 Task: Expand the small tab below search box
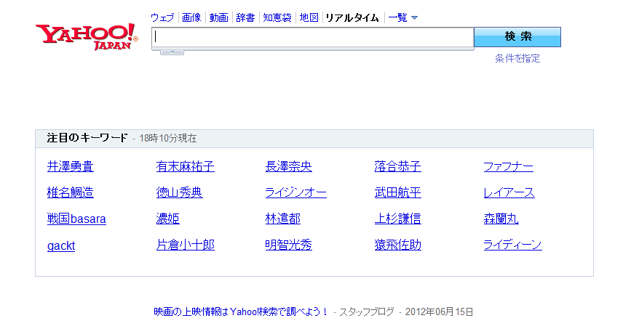click(x=172, y=52)
